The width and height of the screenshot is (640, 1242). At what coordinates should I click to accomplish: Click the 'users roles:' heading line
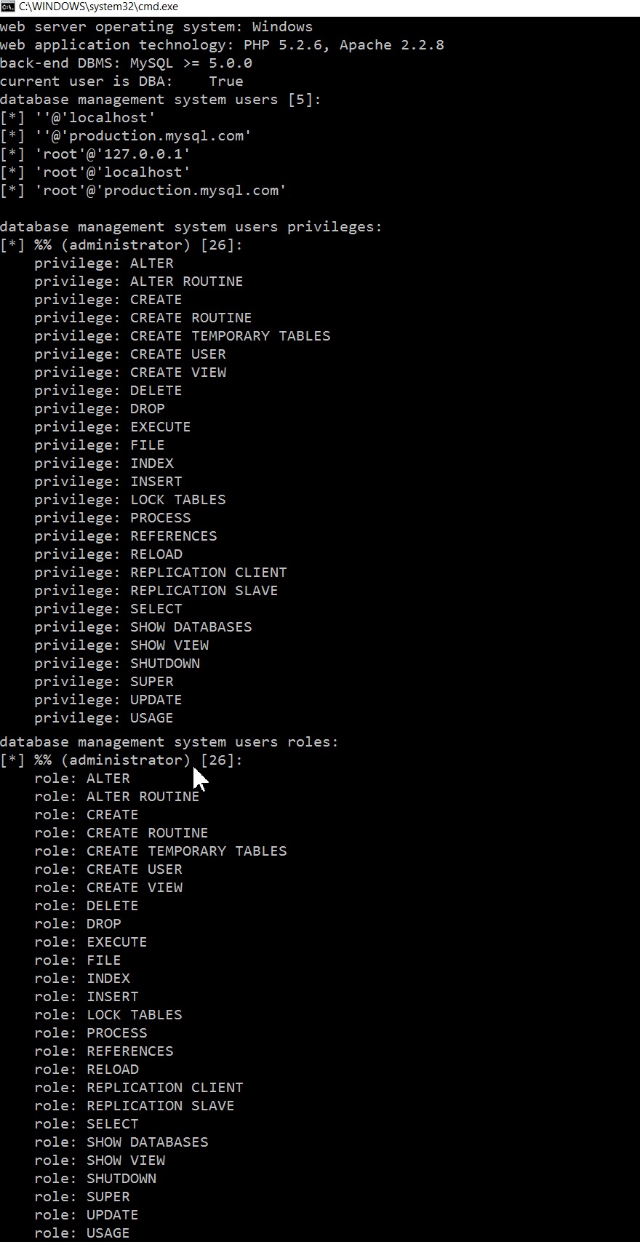pos(169,742)
